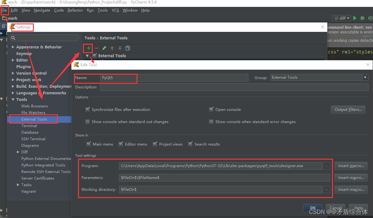
Task: Toggle Editor menu checkbox
Action: pyautogui.click(x=121, y=144)
